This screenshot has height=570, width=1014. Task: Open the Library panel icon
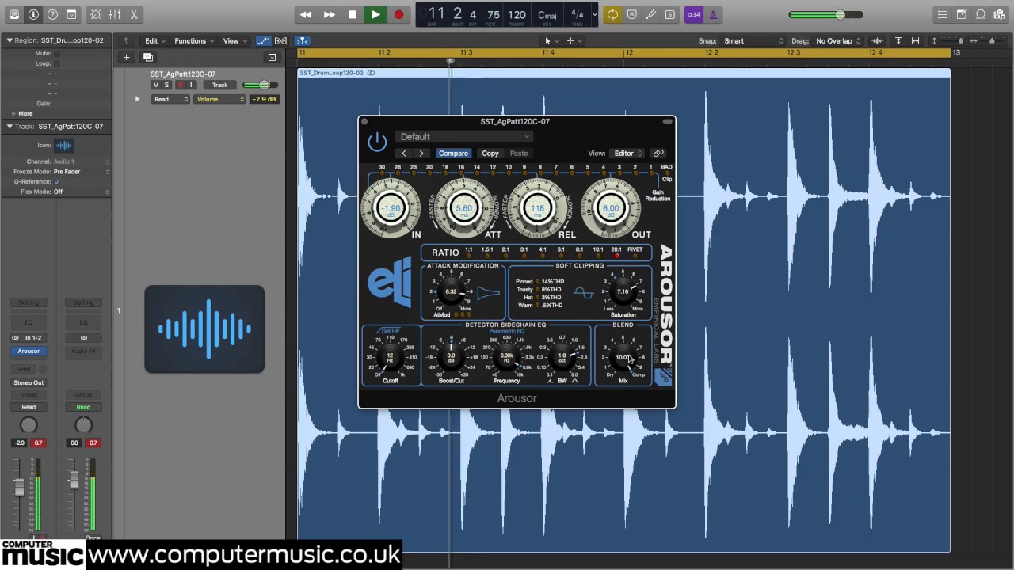[x=14, y=14]
